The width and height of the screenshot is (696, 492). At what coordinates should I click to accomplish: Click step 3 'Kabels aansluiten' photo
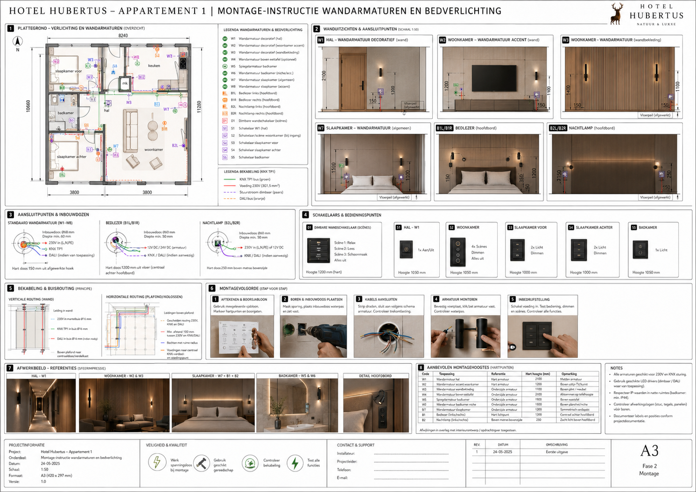[389, 337]
